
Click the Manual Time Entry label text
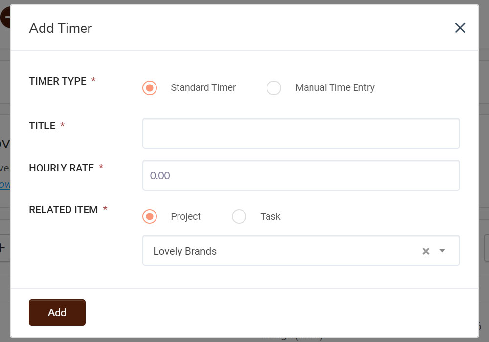[335, 87]
